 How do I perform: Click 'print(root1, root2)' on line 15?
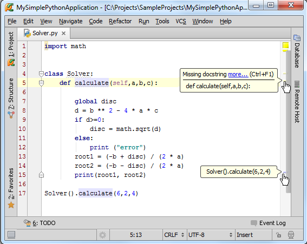click(110, 175)
